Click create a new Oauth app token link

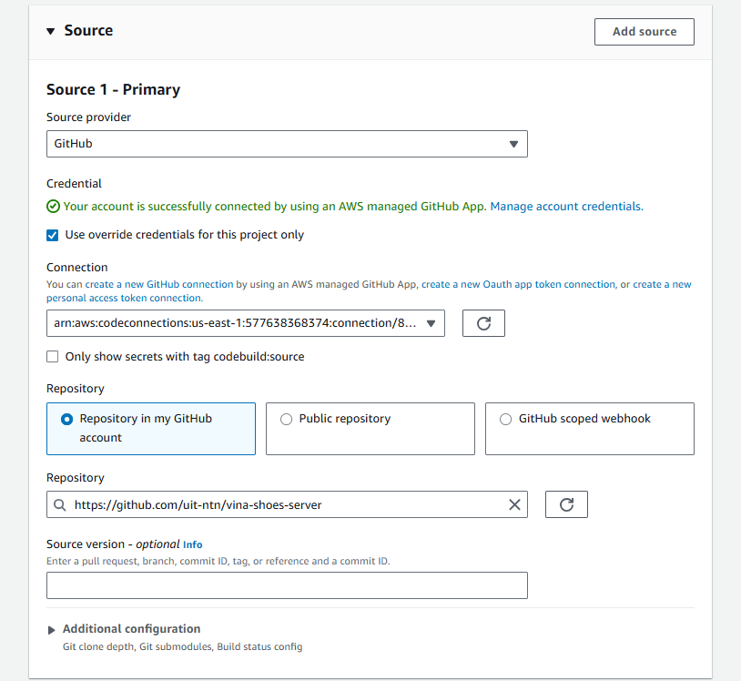pos(518,284)
